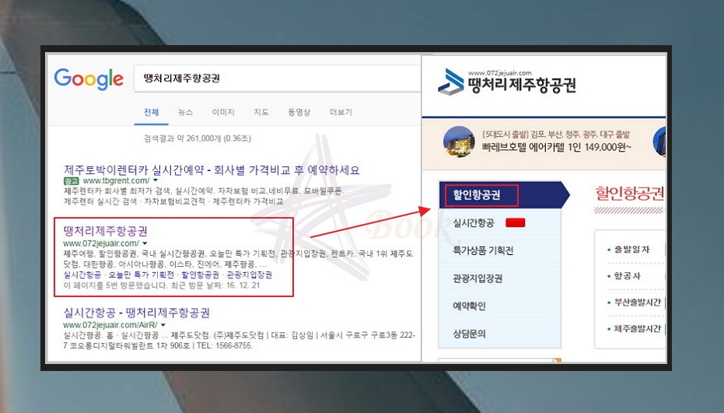Click the 할인항공권 sitelink under the result
724x413 pixels.
pos(200,275)
